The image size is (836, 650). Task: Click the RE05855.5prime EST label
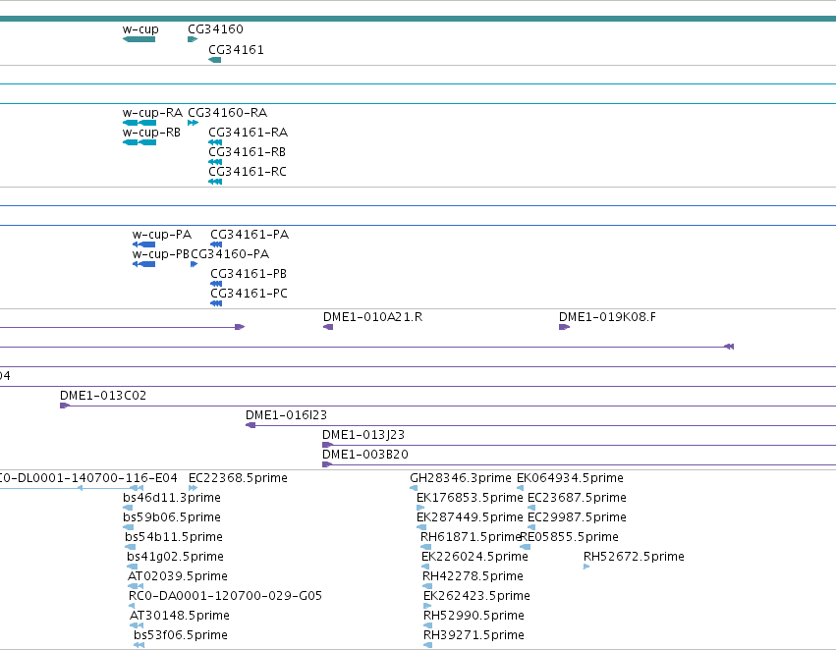point(570,537)
